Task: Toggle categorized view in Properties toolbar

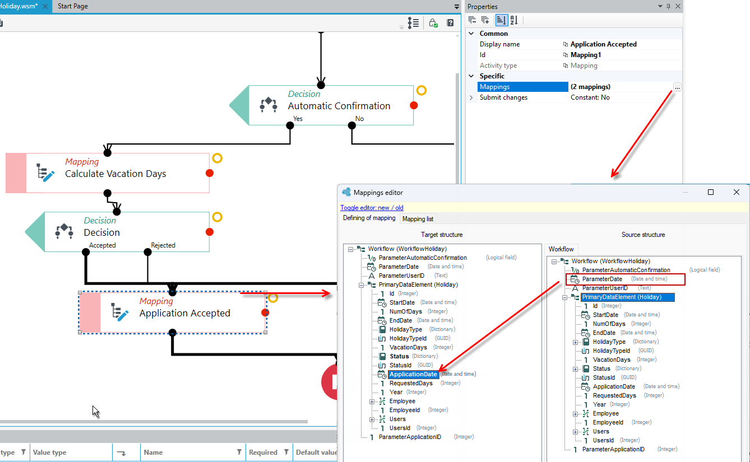Action: tap(501, 20)
